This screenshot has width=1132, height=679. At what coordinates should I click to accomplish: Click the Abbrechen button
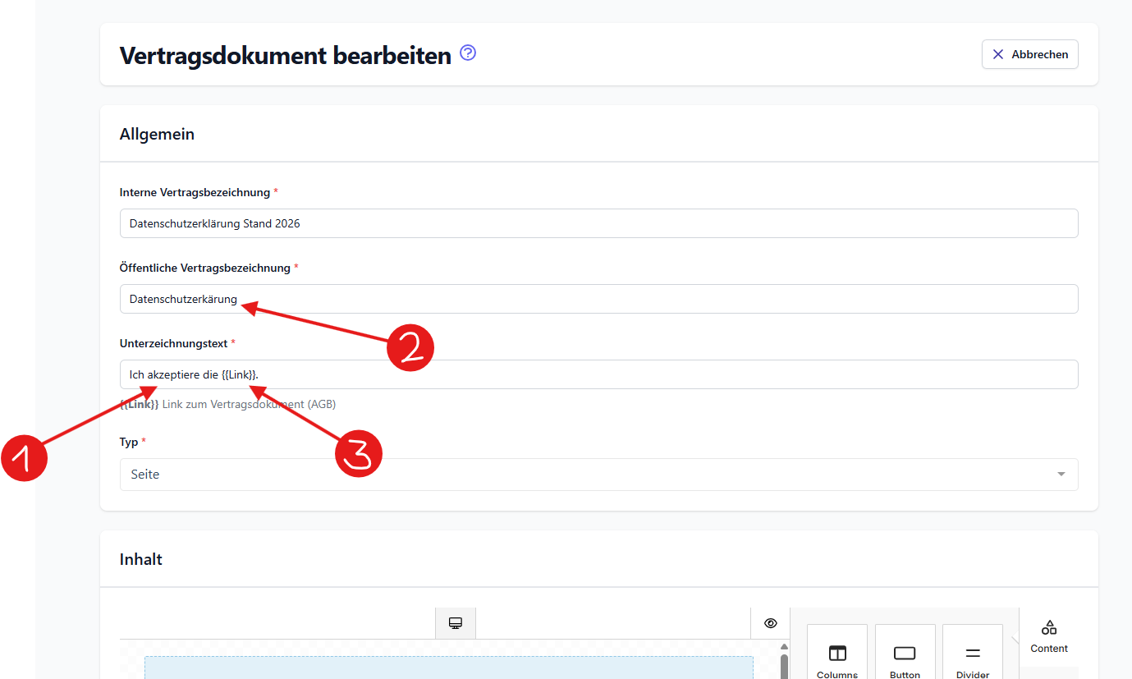pyautogui.click(x=1029, y=54)
